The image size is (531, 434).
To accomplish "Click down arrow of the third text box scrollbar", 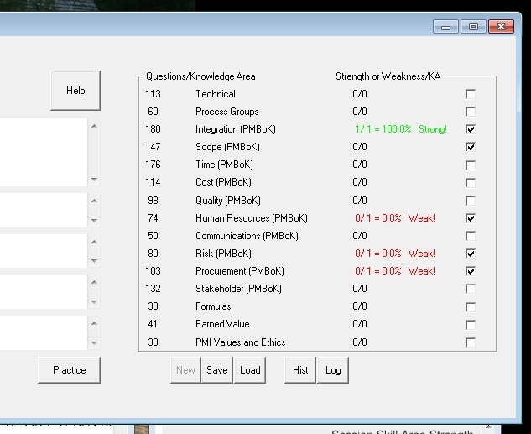I will coord(94,261).
